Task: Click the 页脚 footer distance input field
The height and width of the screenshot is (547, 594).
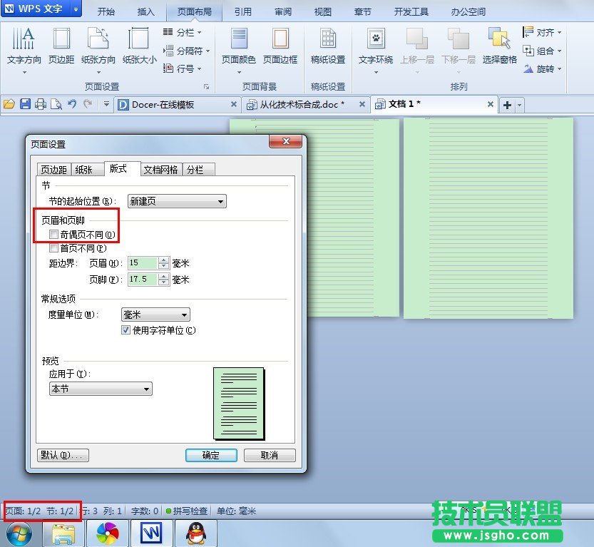Action: (x=143, y=279)
